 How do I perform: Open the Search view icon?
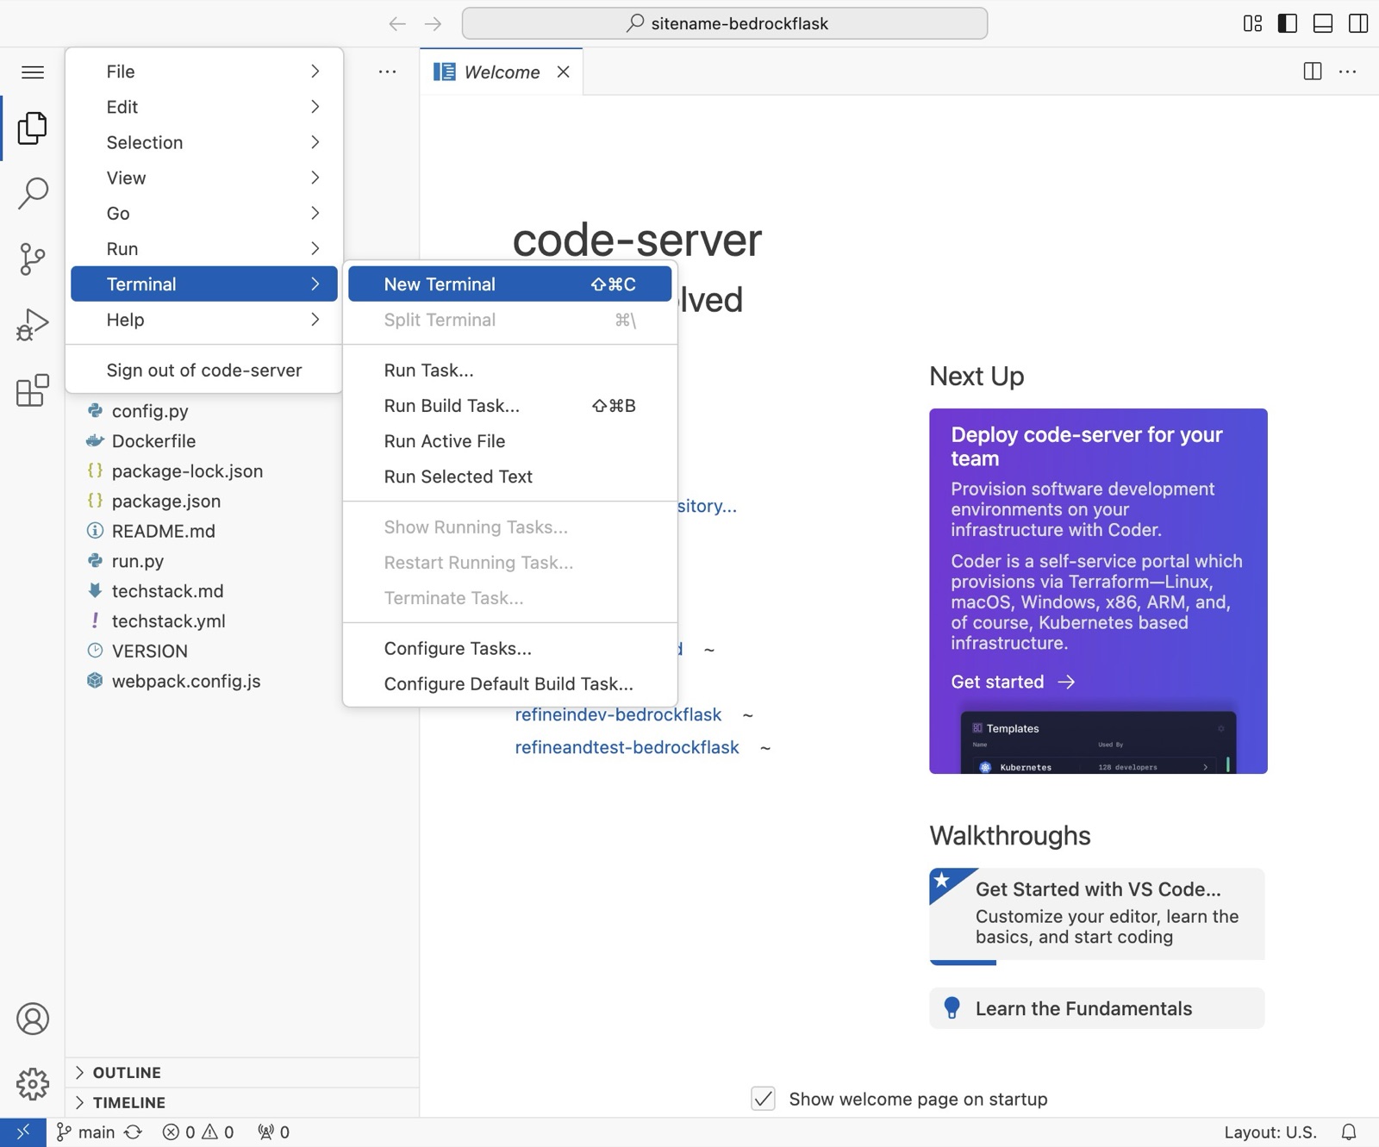point(33,194)
